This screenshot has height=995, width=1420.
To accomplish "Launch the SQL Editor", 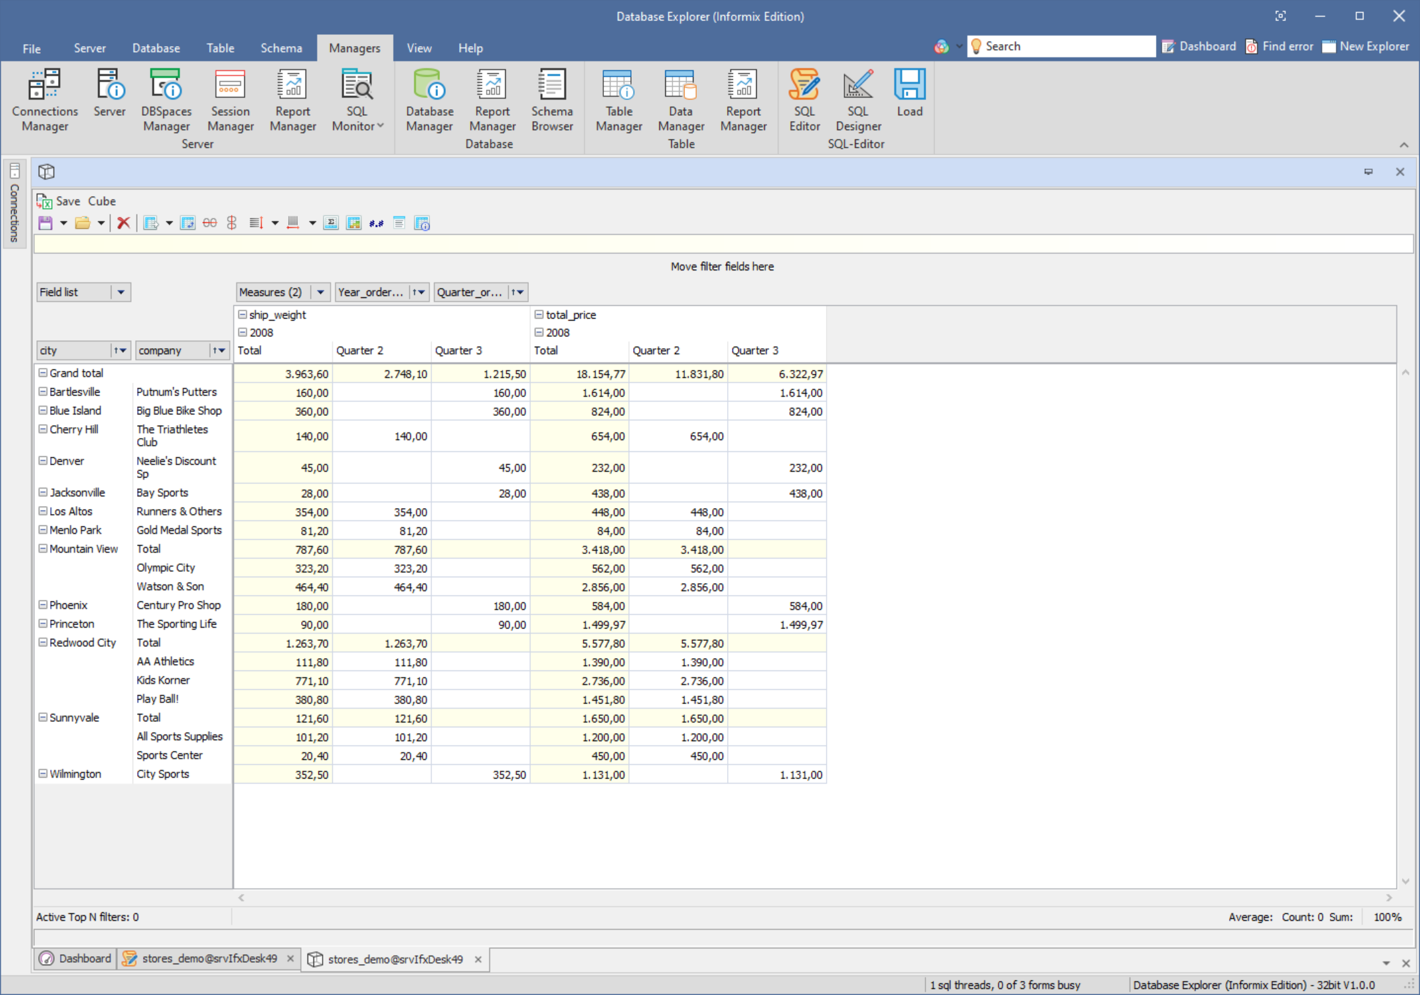I will pos(804,101).
